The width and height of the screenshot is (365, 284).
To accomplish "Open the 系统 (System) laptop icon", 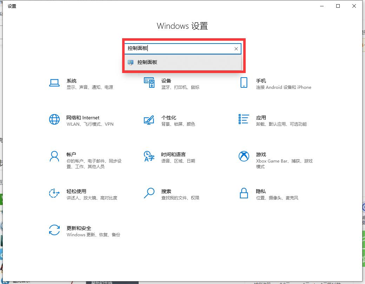I will click(54, 83).
